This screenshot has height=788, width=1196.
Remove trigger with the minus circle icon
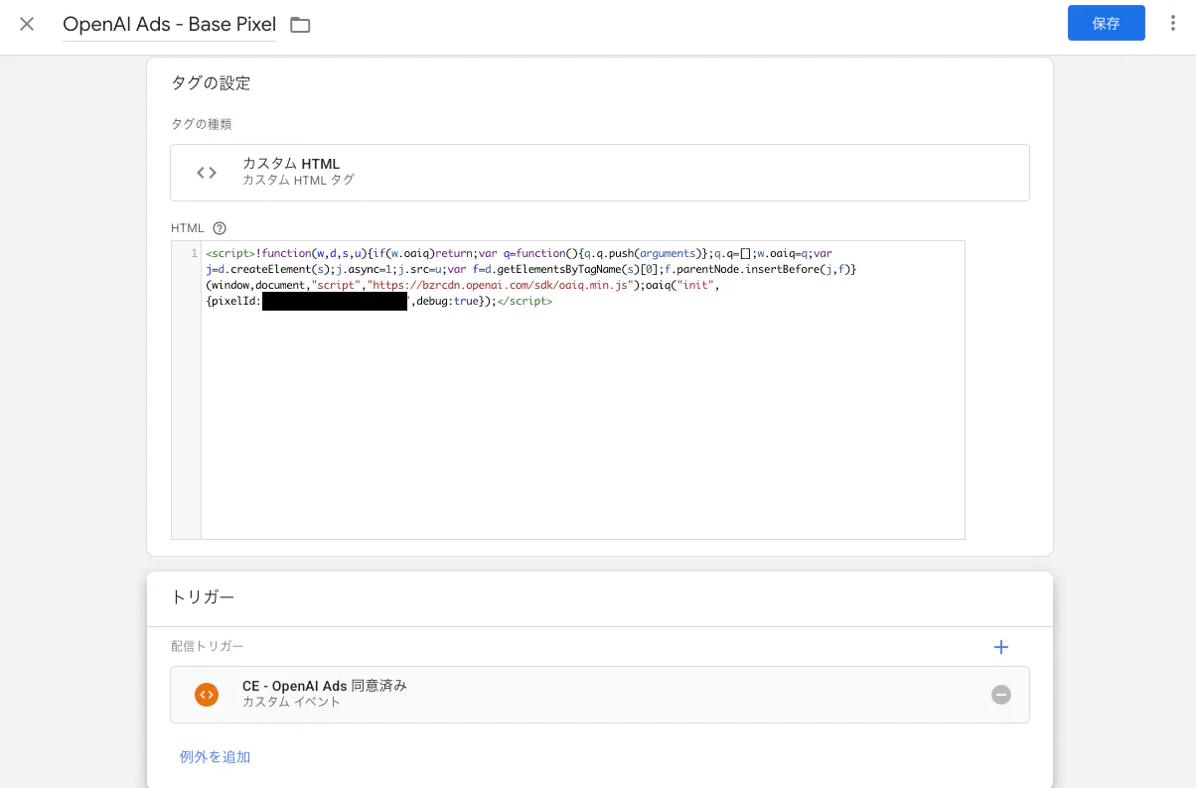click(x=1001, y=695)
